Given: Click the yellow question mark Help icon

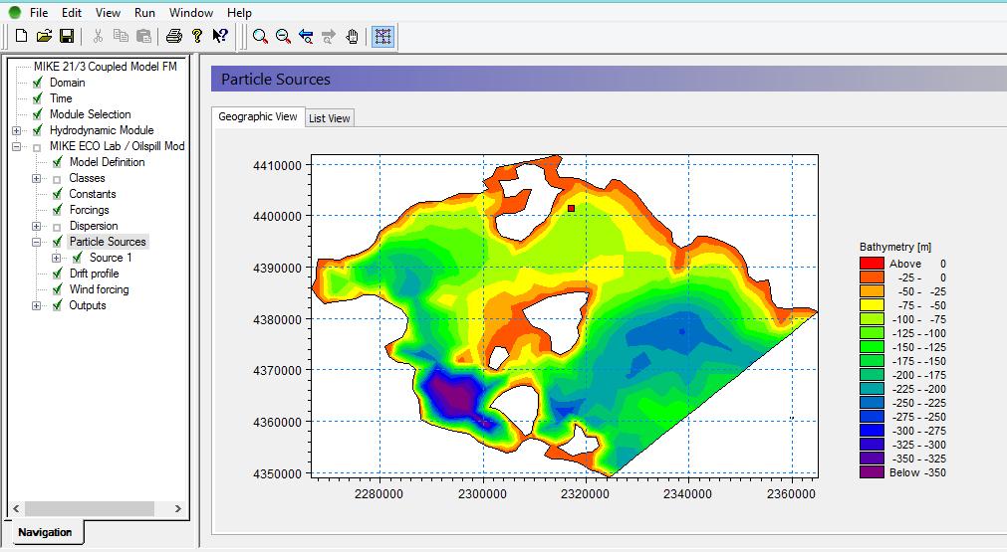Looking at the screenshot, I should 197,36.
